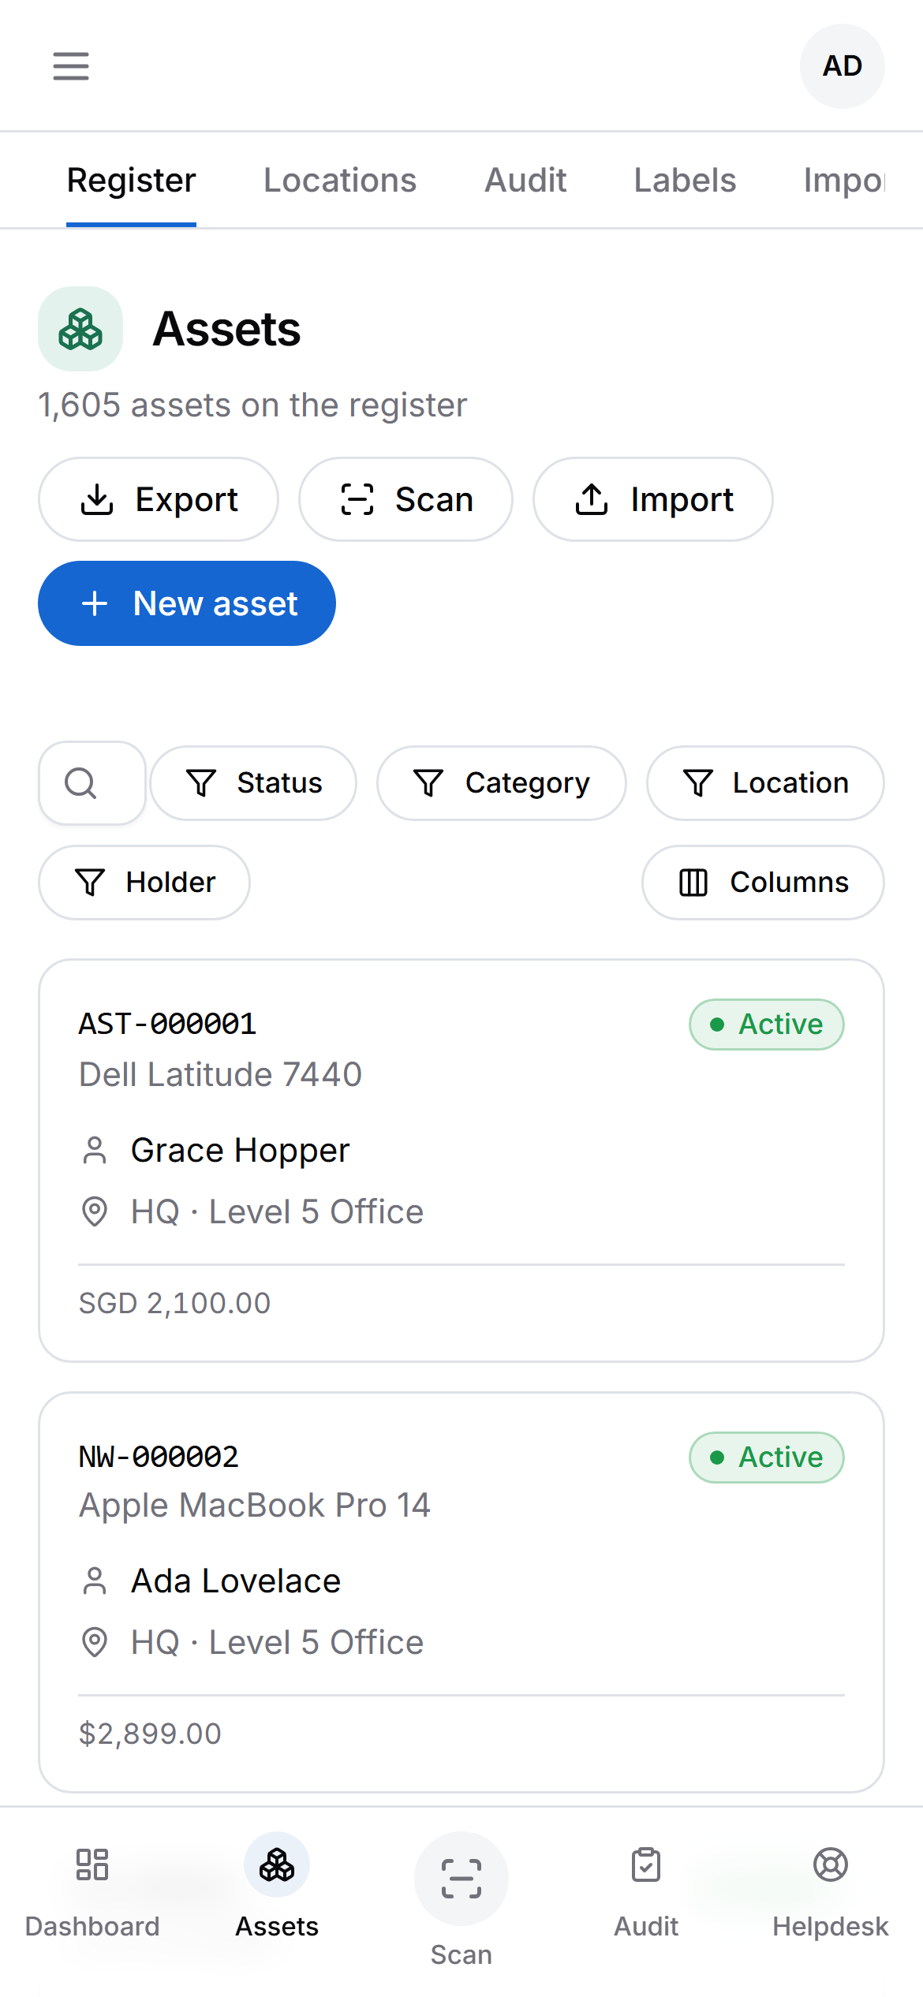The height and width of the screenshot is (1997, 923).
Task: Open the AST-000001 Dell Latitude card
Action: [x=461, y=1161]
